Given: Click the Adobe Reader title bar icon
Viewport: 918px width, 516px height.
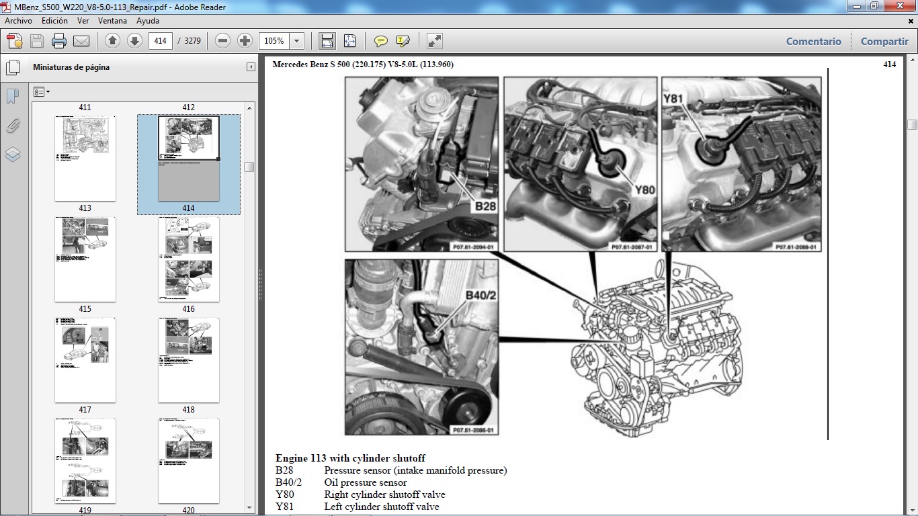Looking at the screenshot, I should click(x=7, y=7).
